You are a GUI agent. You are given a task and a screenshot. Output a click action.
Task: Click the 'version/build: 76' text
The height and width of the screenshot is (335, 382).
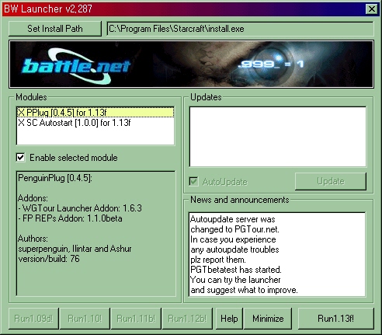(49, 259)
